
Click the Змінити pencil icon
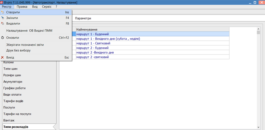[2, 18]
